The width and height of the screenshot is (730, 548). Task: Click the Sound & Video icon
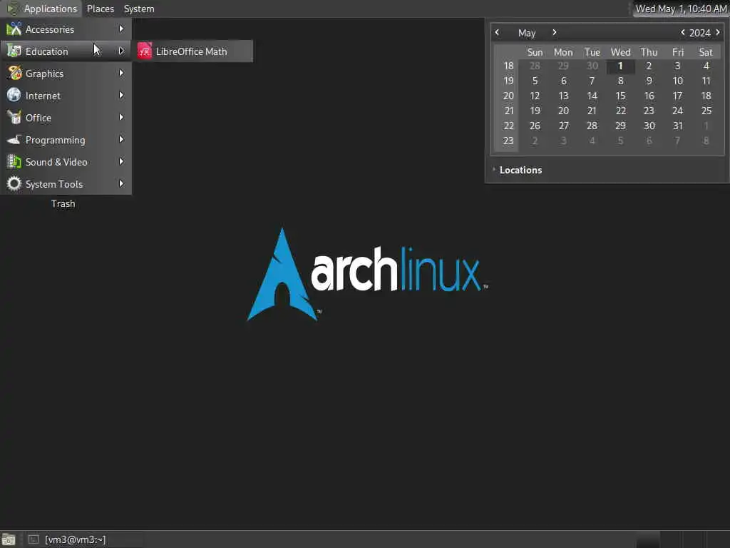click(x=14, y=162)
